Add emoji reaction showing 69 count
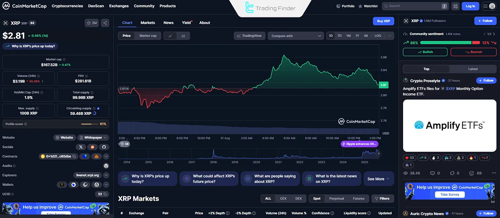This screenshot has width=500, height=218. 475,173
